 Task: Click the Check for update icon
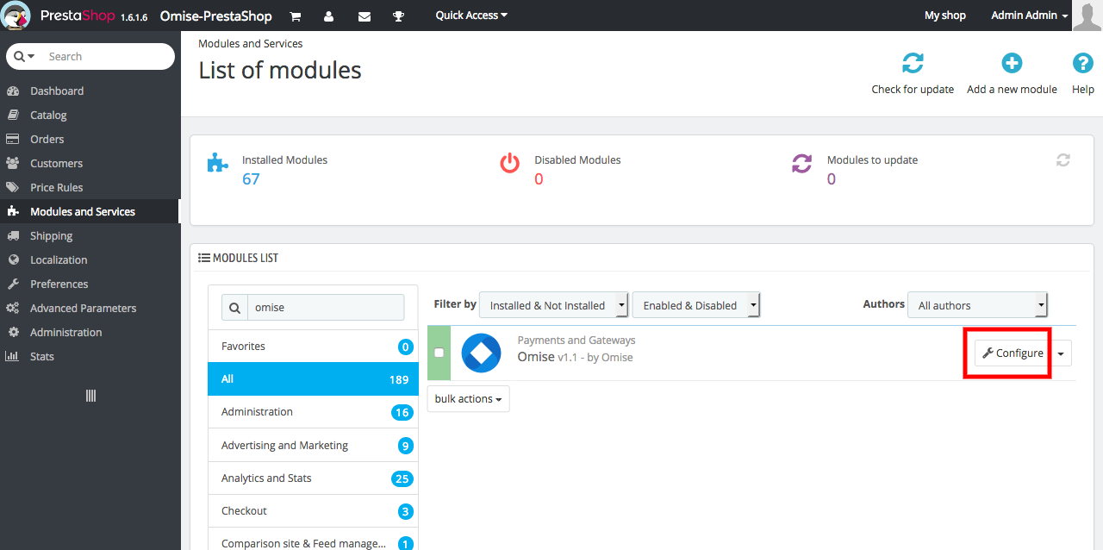click(x=913, y=63)
